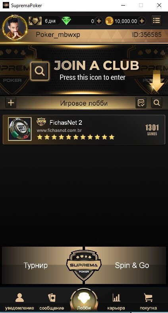Image resolution: width=168 pixels, height=313 pixels.
Task: Open the hamburger list menu icon
Action: tap(156, 21)
